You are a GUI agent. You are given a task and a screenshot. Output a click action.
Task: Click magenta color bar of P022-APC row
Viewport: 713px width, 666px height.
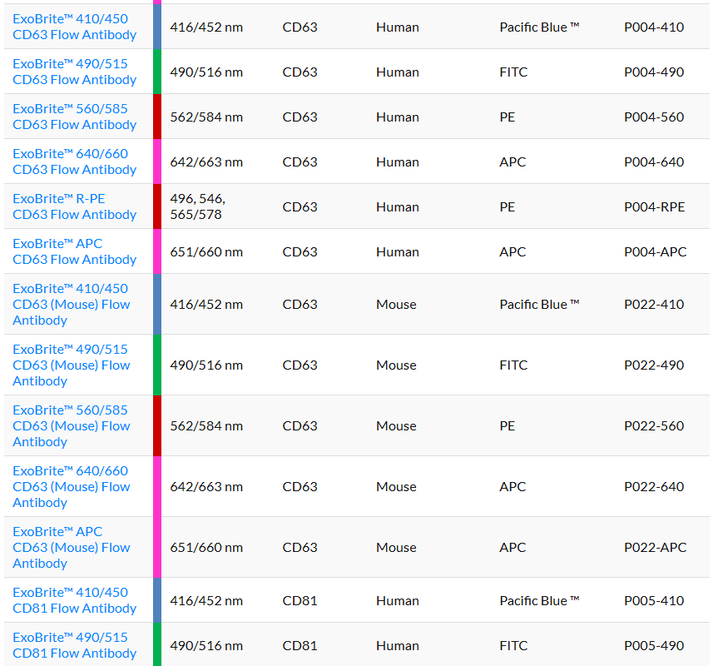[157, 547]
